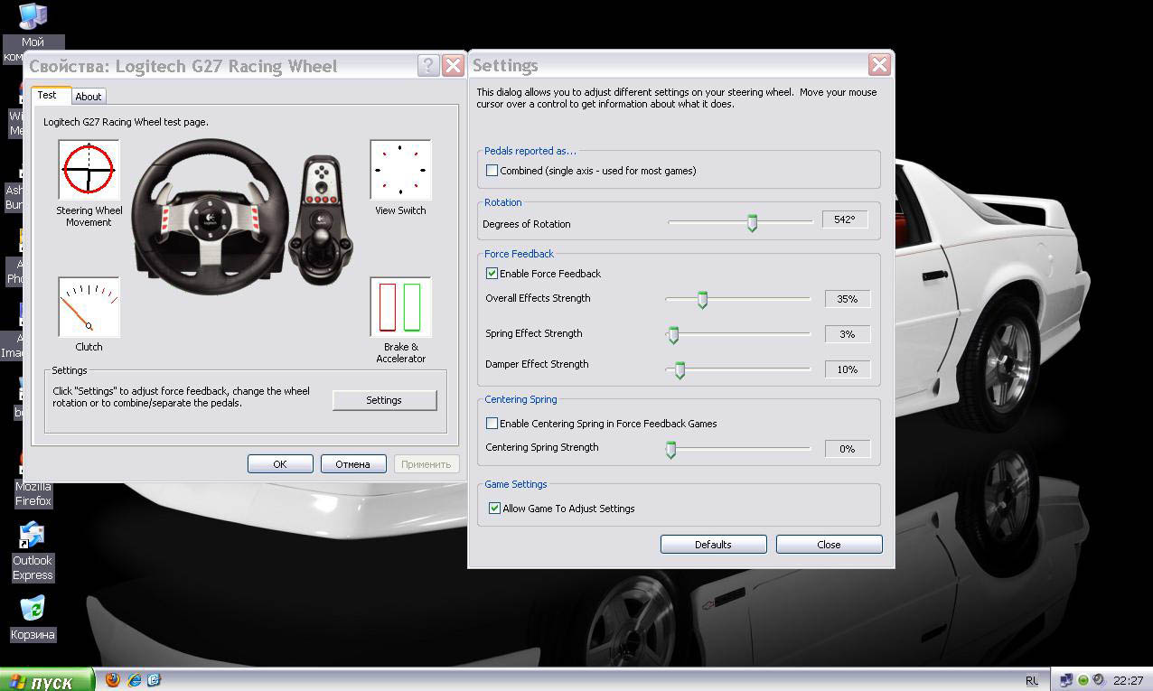Click the Degrees of Rotation value field

coord(845,219)
